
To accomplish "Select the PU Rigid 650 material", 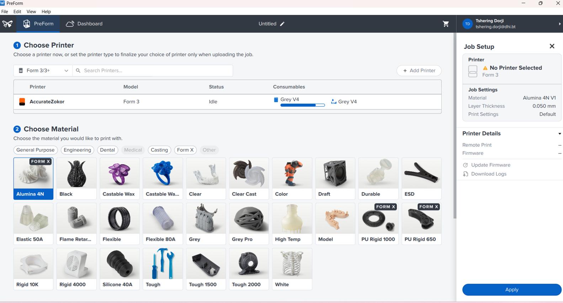I will pos(421,224).
